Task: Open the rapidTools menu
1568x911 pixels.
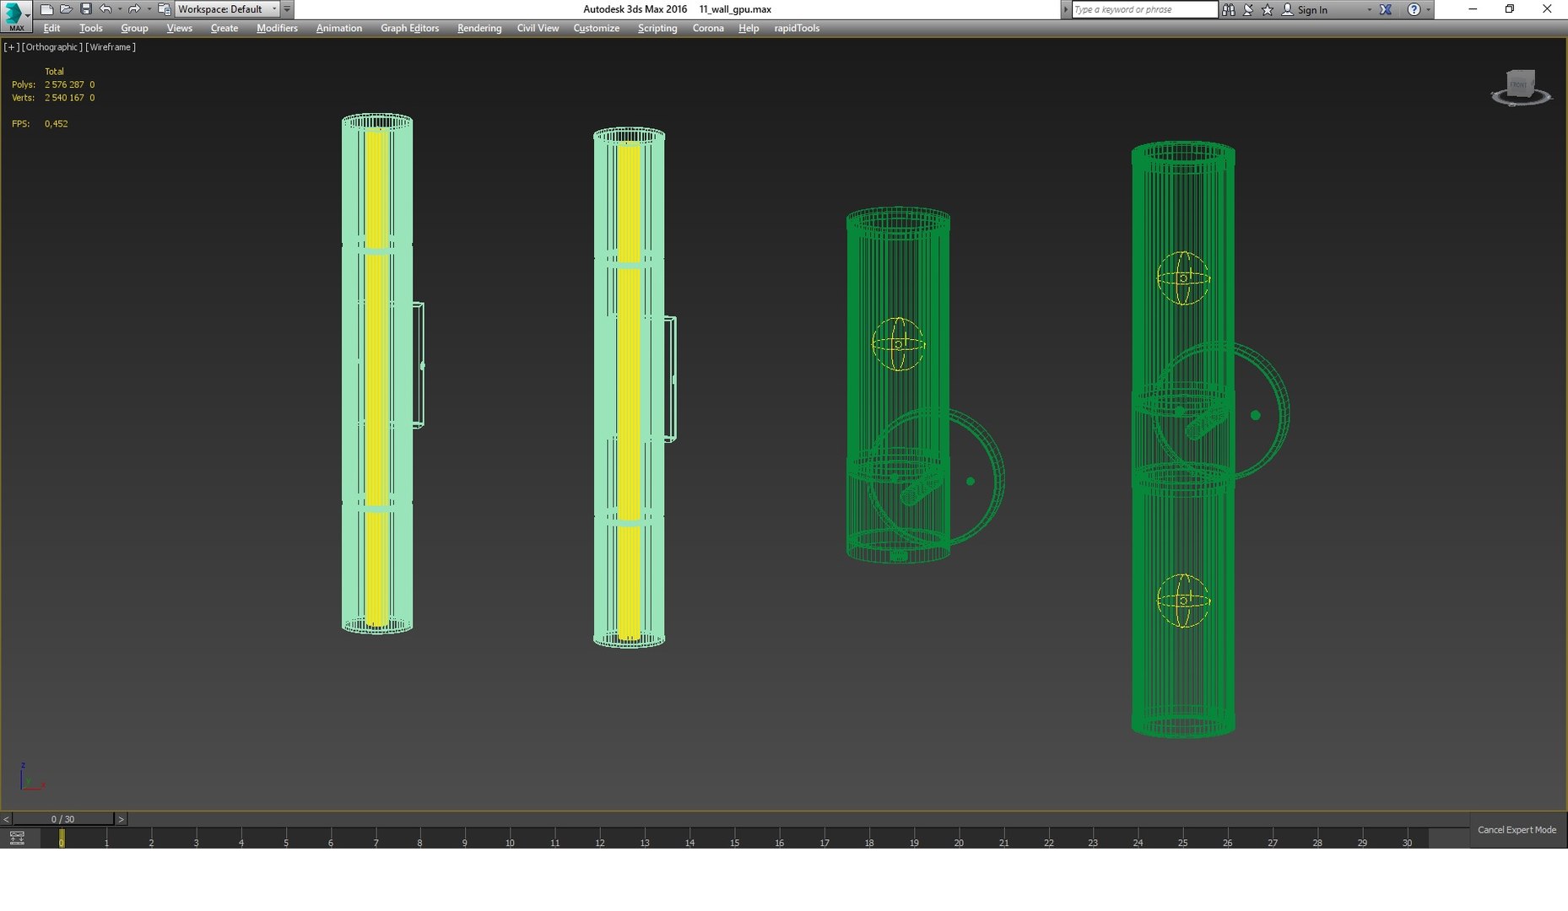Action: [797, 28]
